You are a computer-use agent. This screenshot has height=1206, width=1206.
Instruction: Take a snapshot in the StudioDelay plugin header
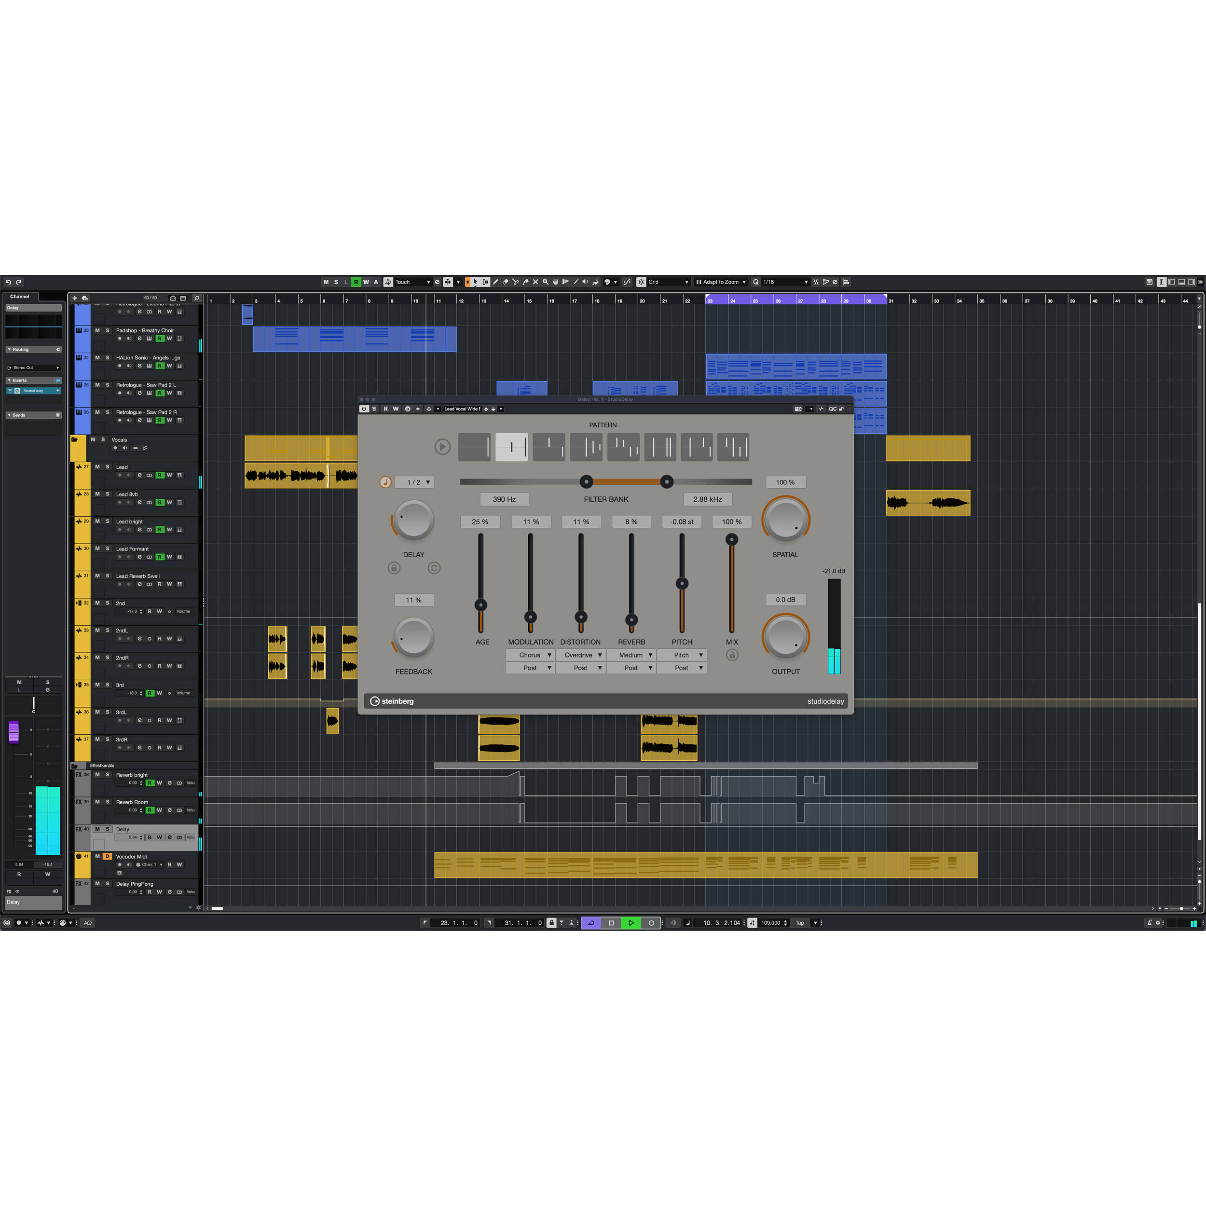pos(798,409)
